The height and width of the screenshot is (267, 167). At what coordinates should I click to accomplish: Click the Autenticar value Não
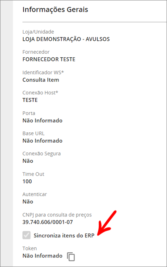click(x=28, y=201)
